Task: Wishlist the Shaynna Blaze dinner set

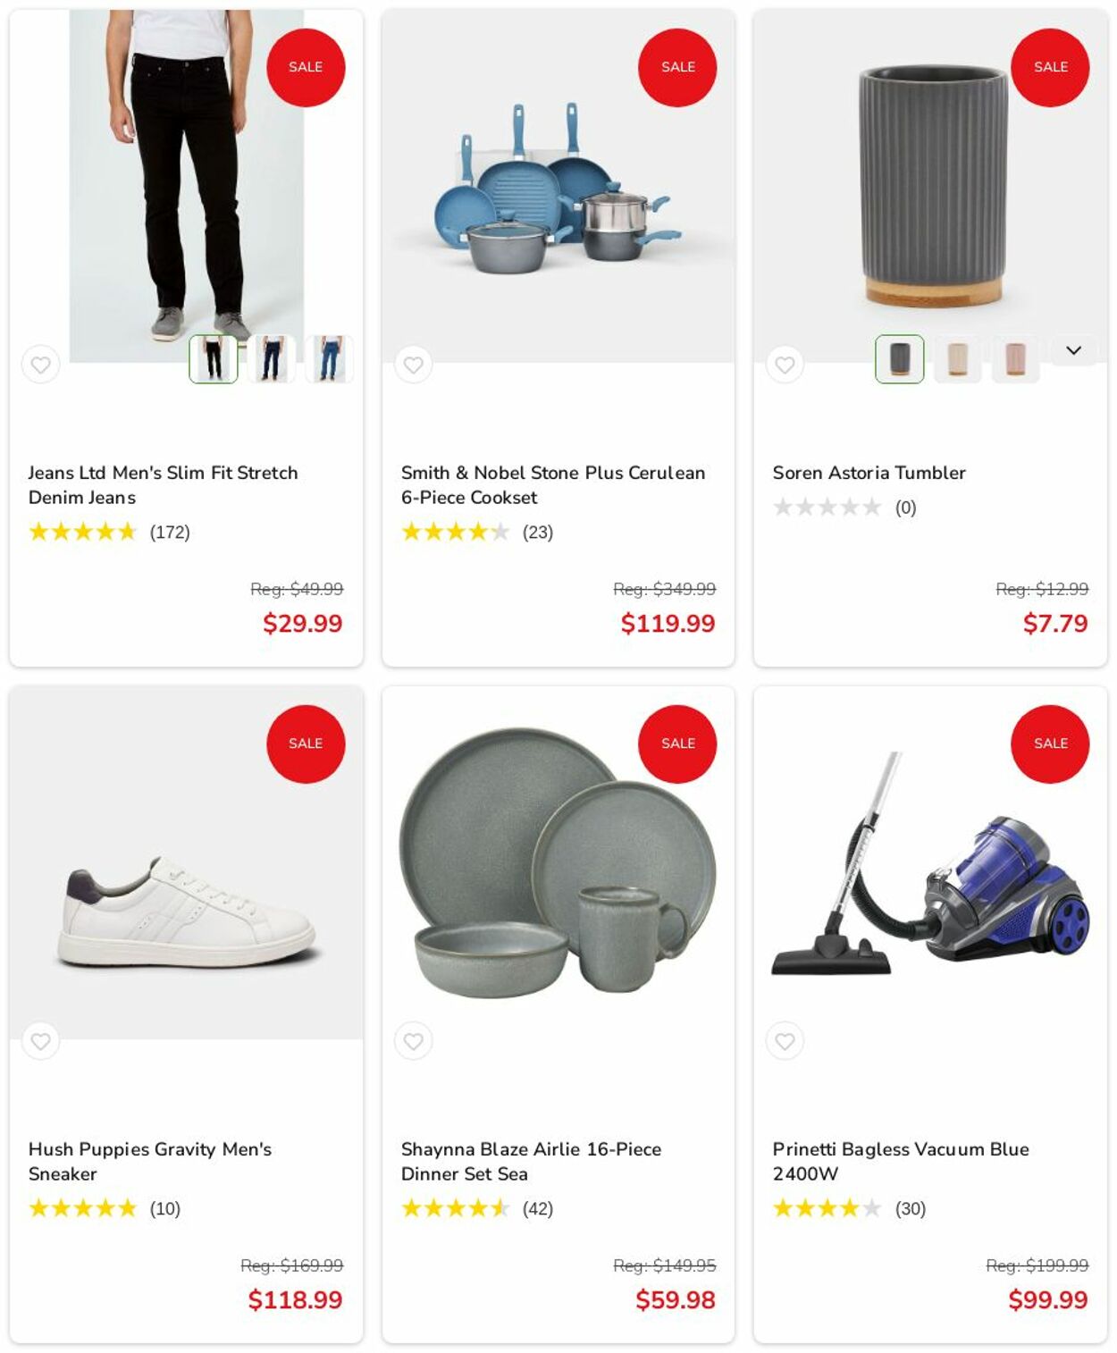Action: point(413,1041)
